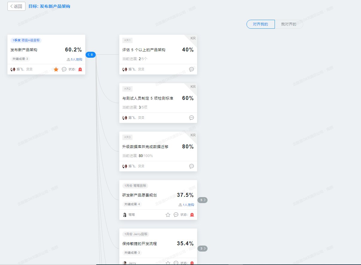Open the comment bubble on KR1 card
Screen dimensions: 361x265
tap(191, 69)
